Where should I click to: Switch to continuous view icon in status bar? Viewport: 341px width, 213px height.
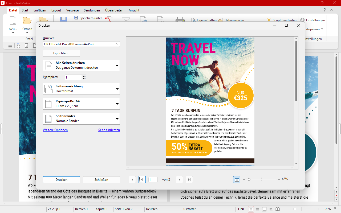258,209
